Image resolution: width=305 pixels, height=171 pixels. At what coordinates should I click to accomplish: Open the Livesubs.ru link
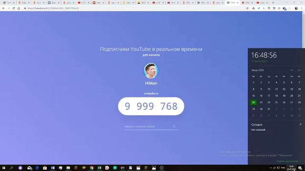(x=151, y=93)
